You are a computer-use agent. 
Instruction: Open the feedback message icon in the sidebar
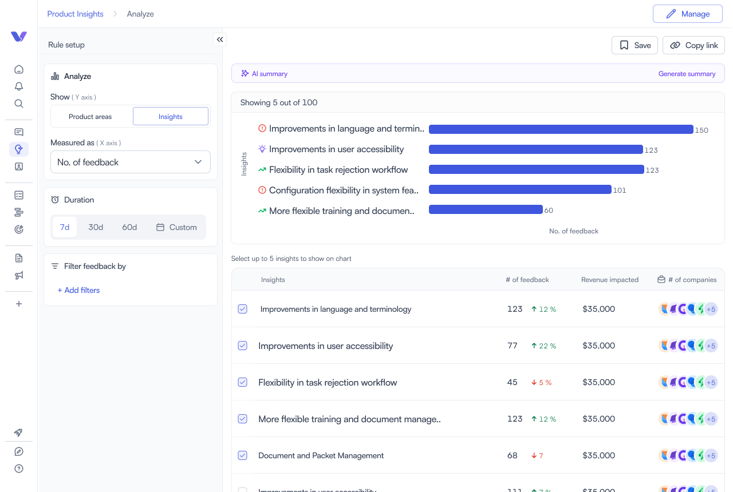pyautogui.click(x=19, y=132)
